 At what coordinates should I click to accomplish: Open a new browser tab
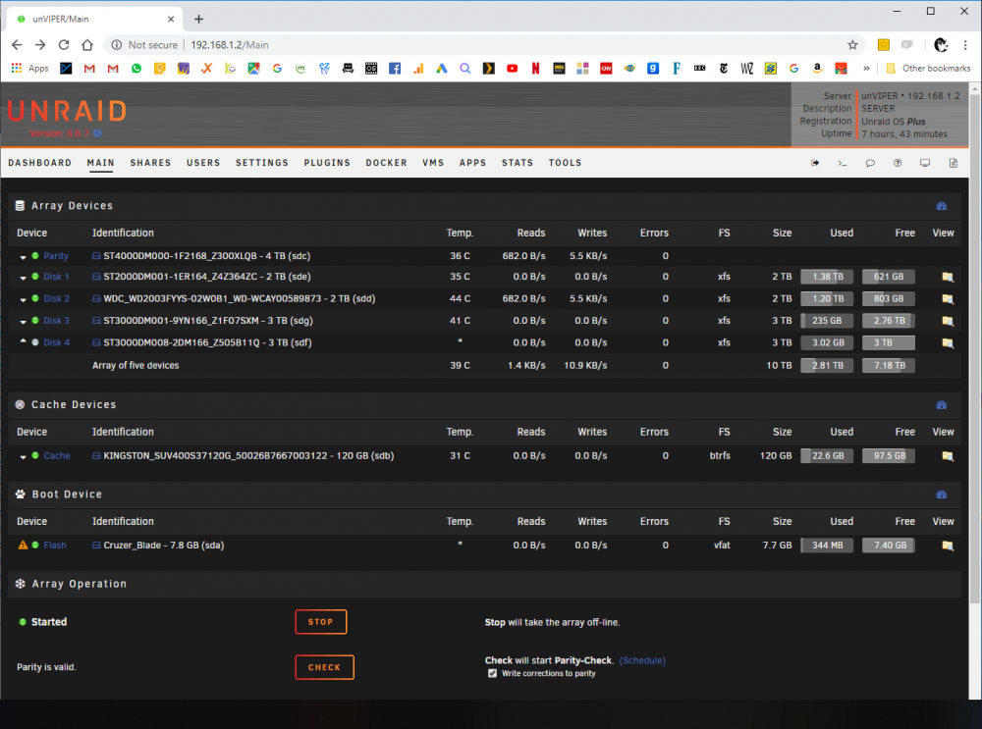pyautogui.click(x=198, y=19)
